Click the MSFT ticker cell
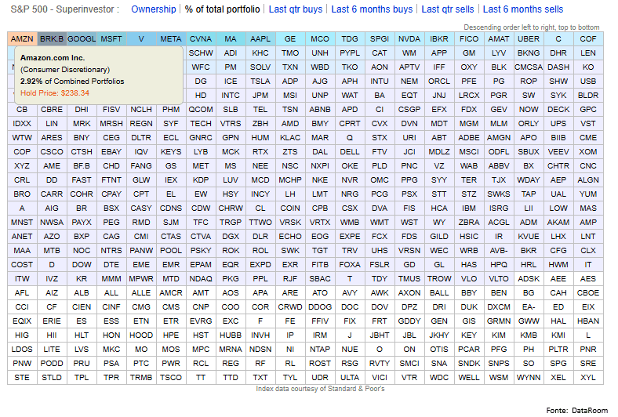This screenshot has width=618, height=417. coord(111,39)
